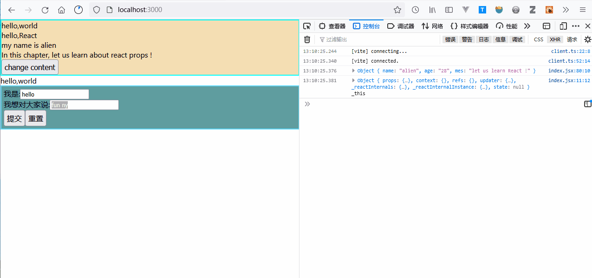Click the localhost:3000 address bar
592x278 pixels.
(x=246, y=10)
